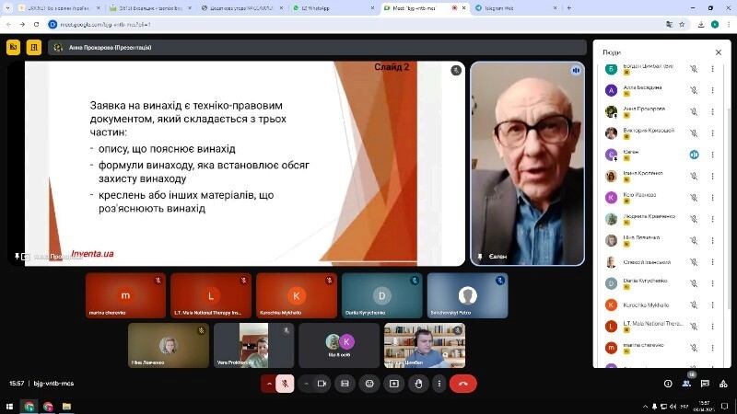Click the Danila Kyrychenko video tile
Viewport: 737px width, 414px height.
[x=382, y=295]
